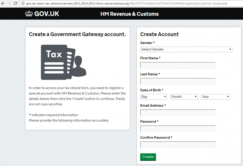
Task: Open the Year dropdown for date of birth
Action: (215, 97)
